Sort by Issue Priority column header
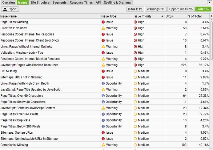This screenshot has width=213, height=150. coord(149,16)
